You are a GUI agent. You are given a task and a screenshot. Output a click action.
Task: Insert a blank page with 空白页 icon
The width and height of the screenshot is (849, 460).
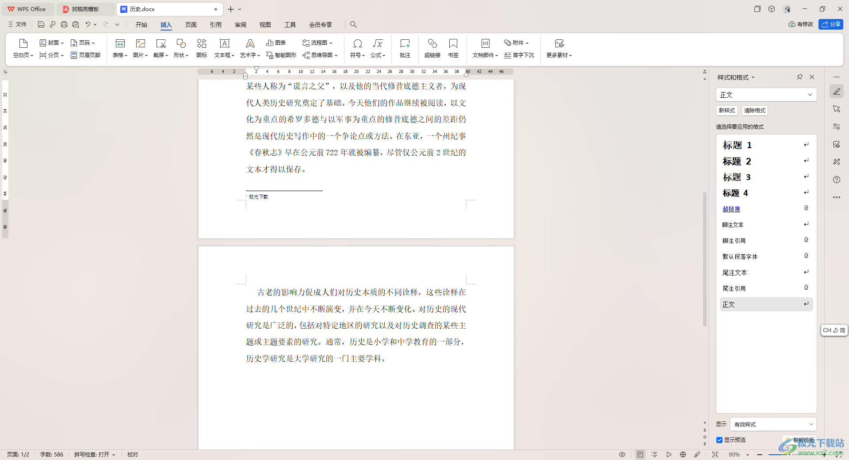point(23,48)
